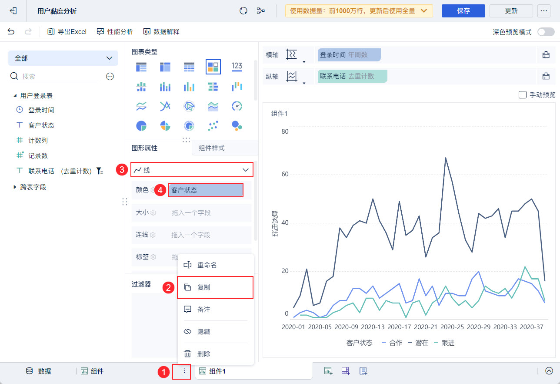The height and width of the screenshot is (384, 560).
Task: Choose 备注 from the context menu
Action: tap(215, 310)
